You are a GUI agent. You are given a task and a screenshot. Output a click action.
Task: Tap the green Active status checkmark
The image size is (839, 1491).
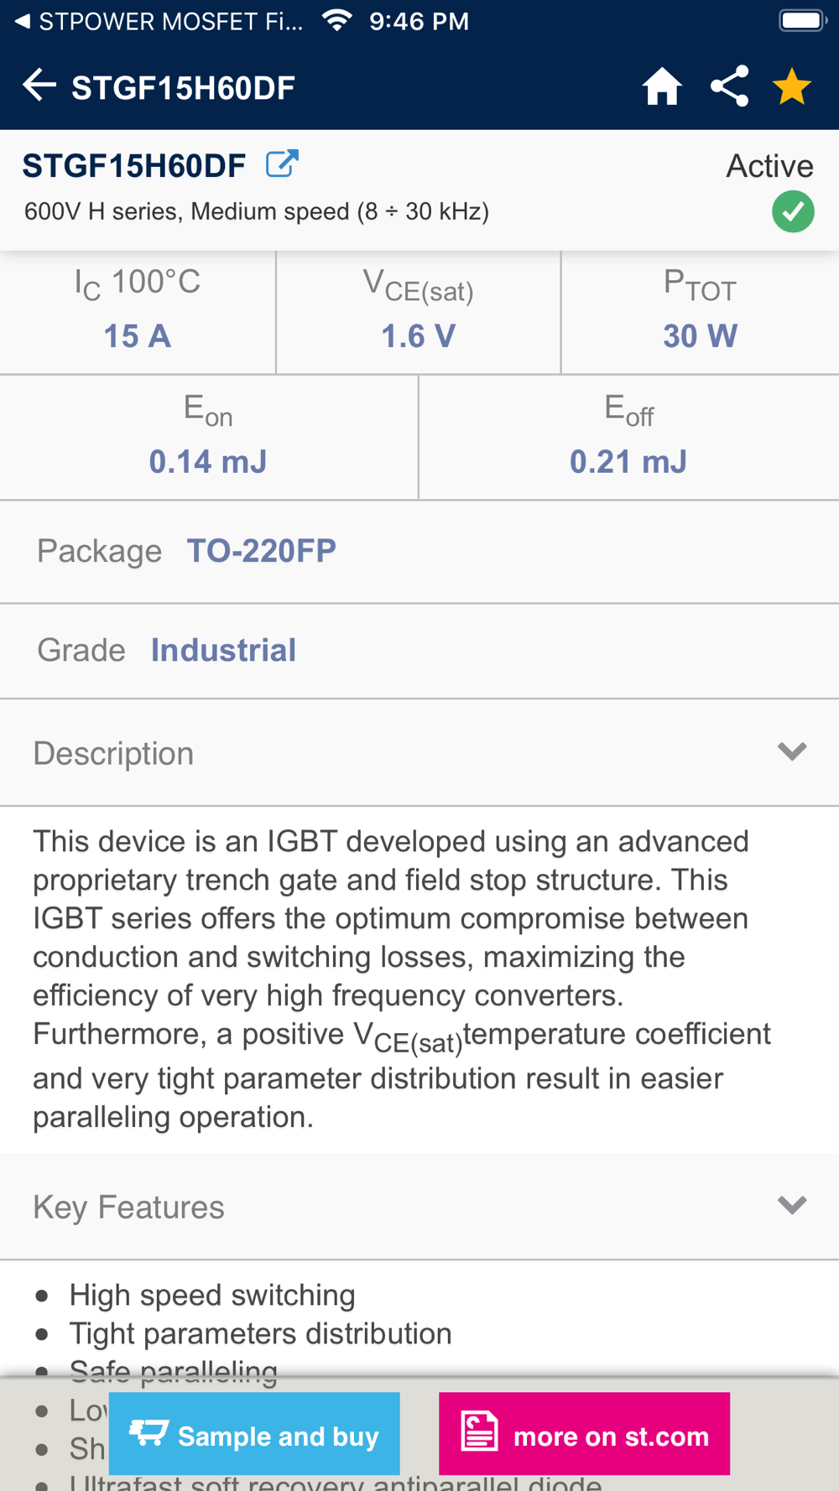(793, 211)
